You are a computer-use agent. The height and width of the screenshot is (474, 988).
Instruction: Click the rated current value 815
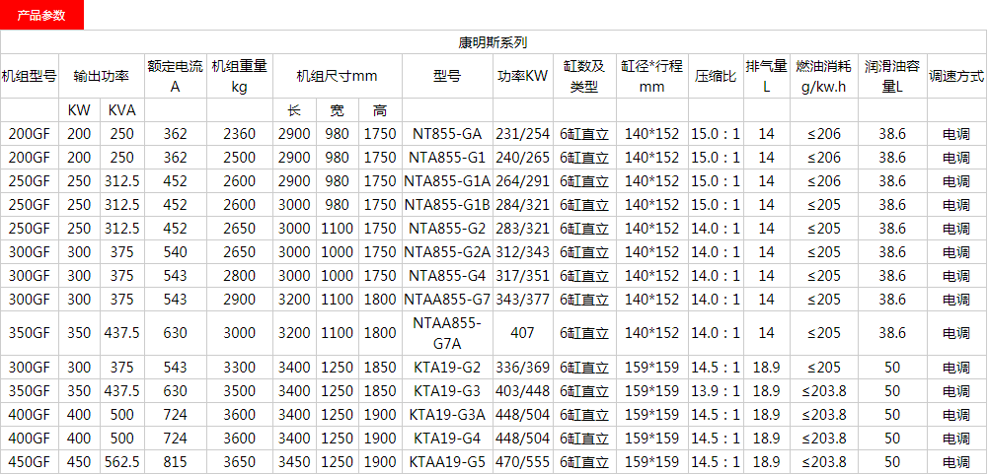coord(175,462)
